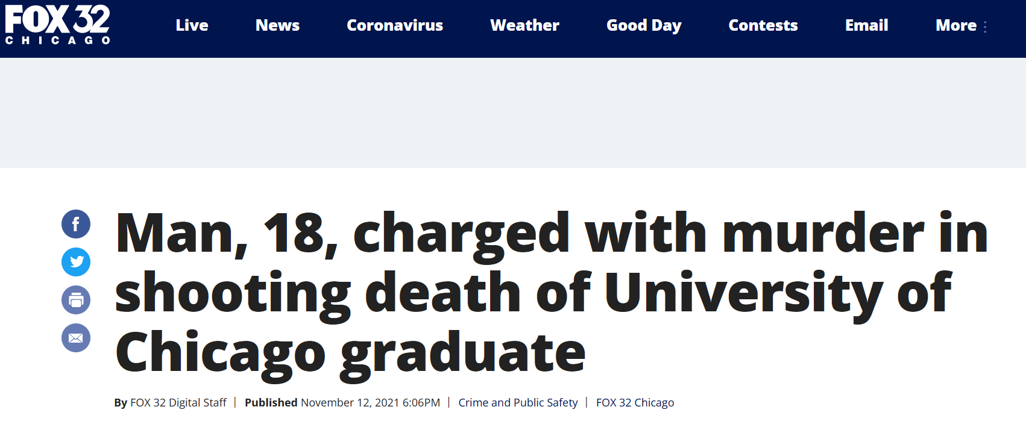
Task: Open Crime and Public Safety category link
Action: (x=518, y=402)
